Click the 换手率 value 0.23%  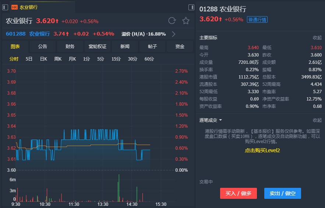coord(252,70)
